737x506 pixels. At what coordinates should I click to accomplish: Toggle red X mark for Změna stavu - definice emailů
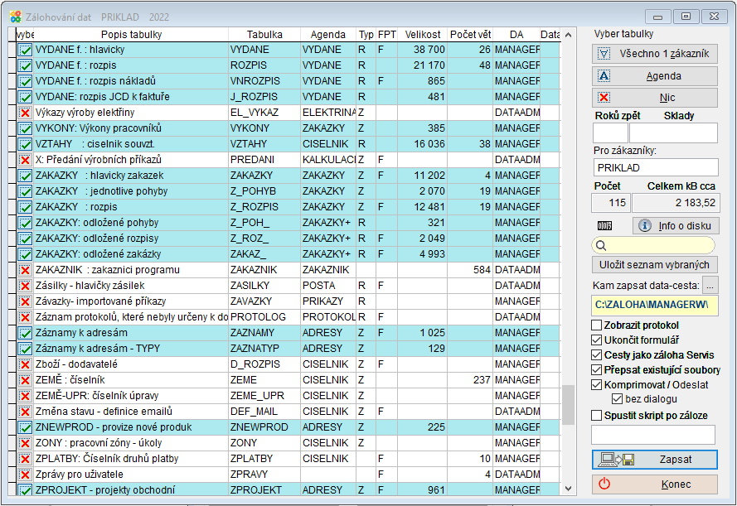tap(25, 412)
